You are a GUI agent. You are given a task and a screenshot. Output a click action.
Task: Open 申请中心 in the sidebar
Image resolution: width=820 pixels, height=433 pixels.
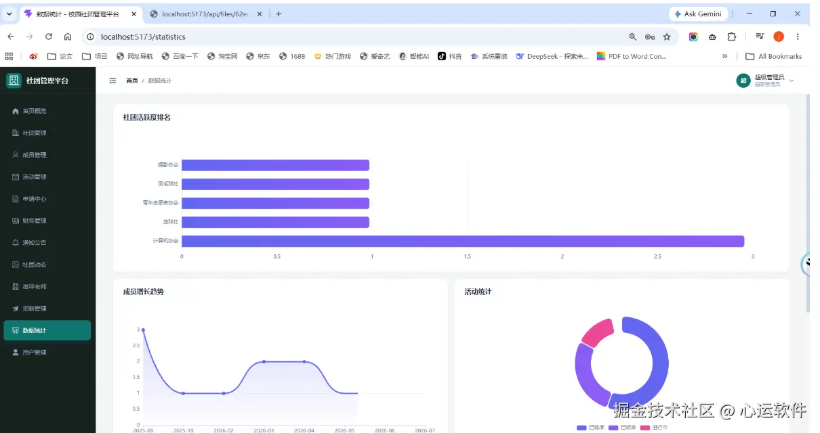tap(47, 199)
